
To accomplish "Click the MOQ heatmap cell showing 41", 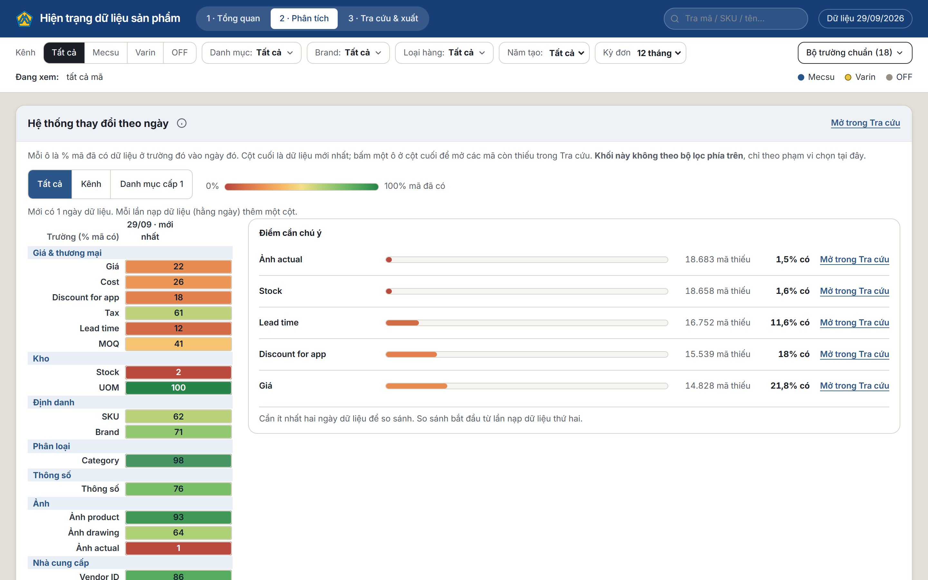I will (178, 344).
